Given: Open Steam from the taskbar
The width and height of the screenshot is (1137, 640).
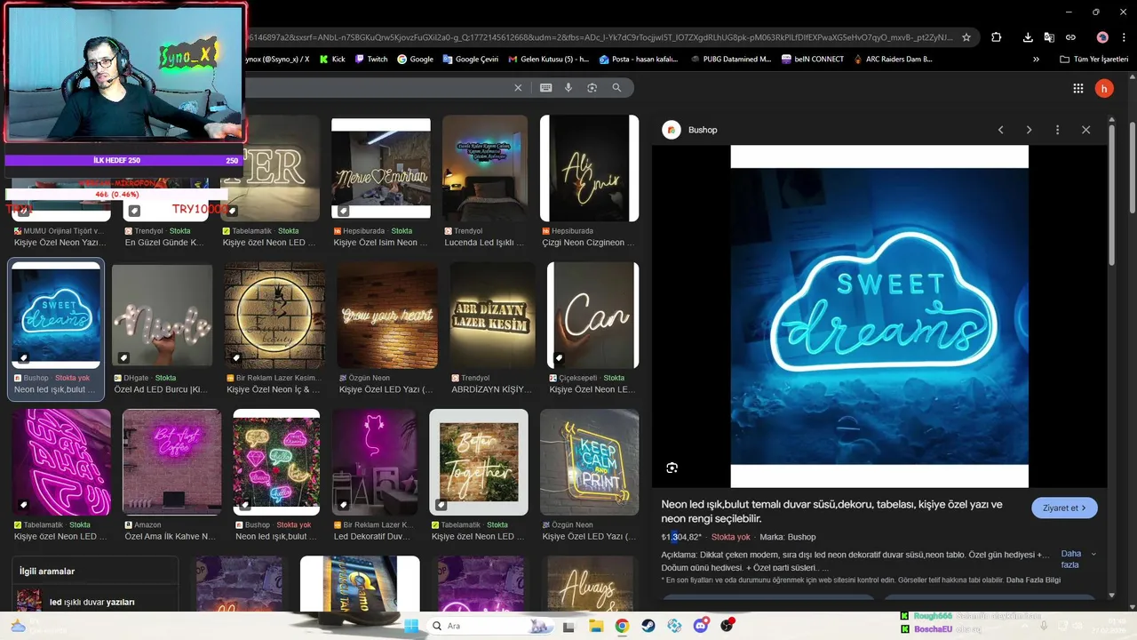Looking at the screenshot, I should pyautogui.click(x=648, y=626).
